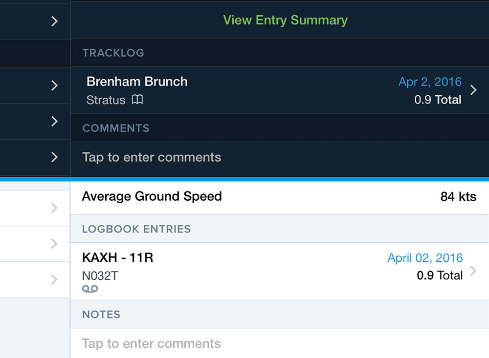
Task: Expand Brenham Brunch row via its chevron
Action: click(473, 90)
